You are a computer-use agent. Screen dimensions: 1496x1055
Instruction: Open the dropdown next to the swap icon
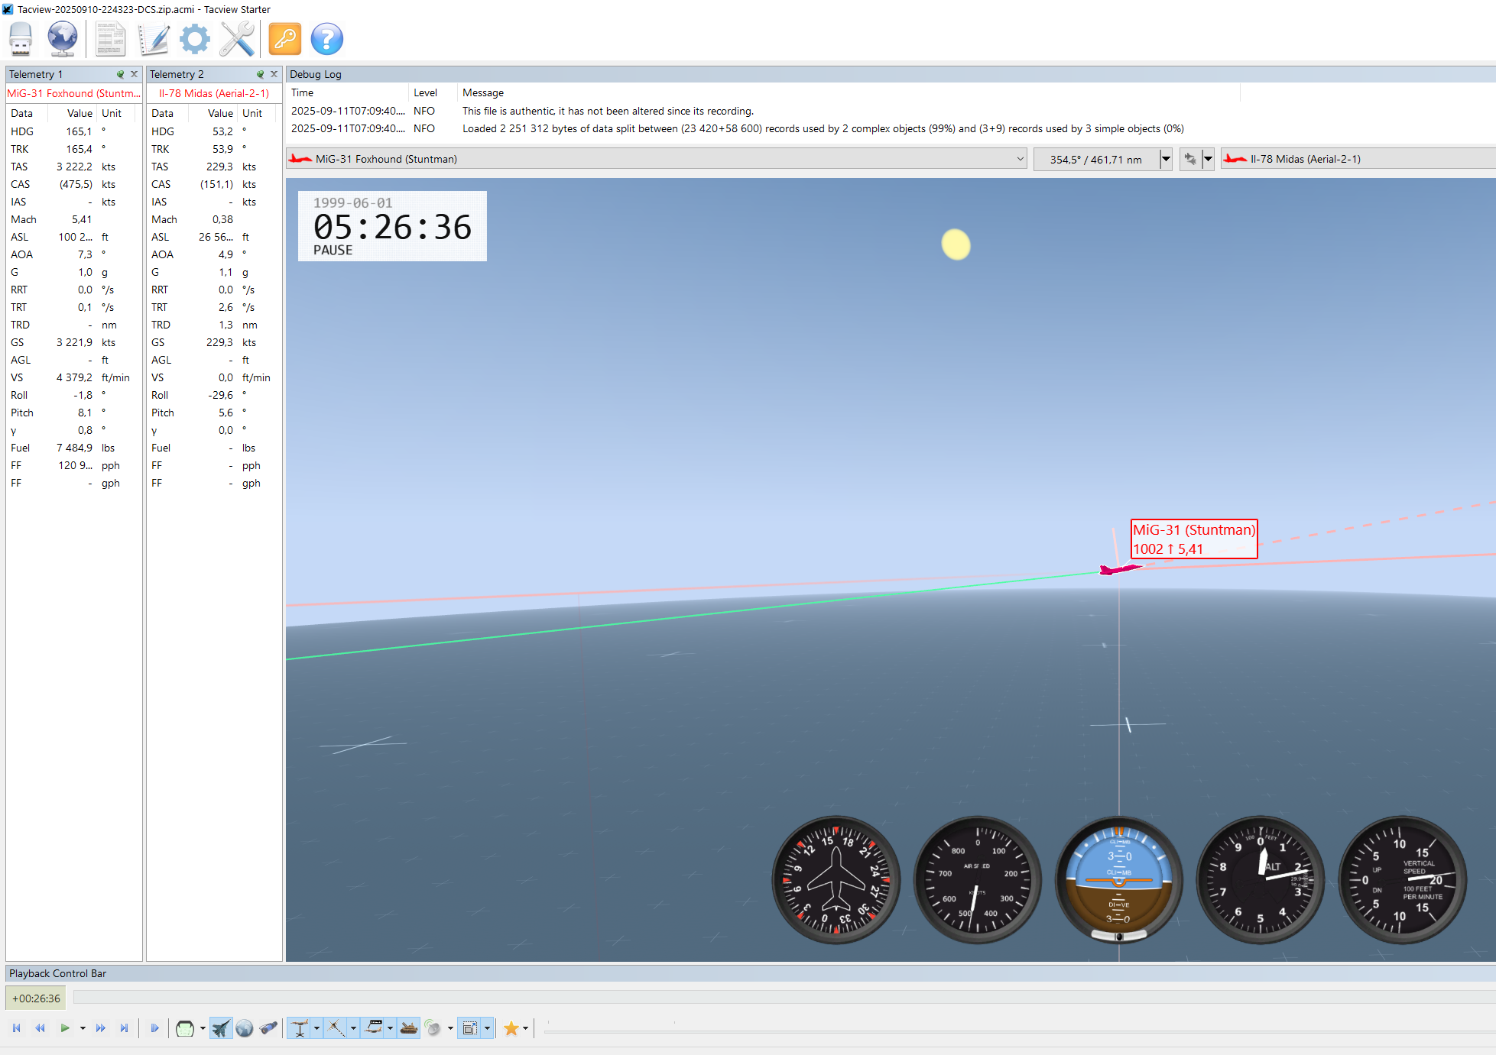[1208, 159]
